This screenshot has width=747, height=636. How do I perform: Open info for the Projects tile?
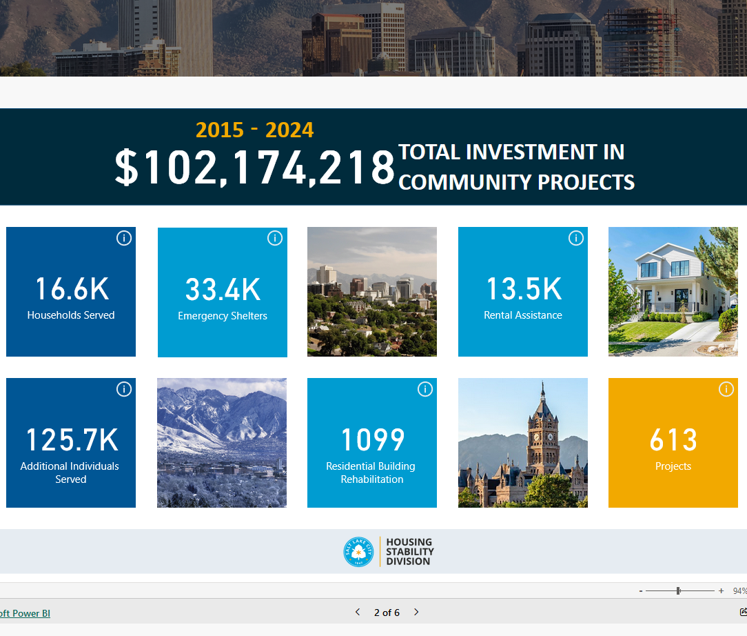pyautogui.click(x=726, y=389)
